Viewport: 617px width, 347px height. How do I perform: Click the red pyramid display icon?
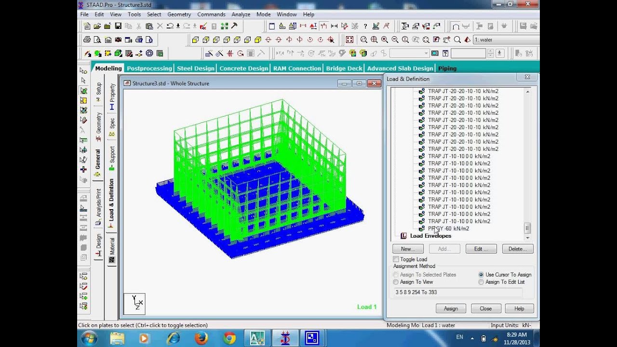[469, 40]
